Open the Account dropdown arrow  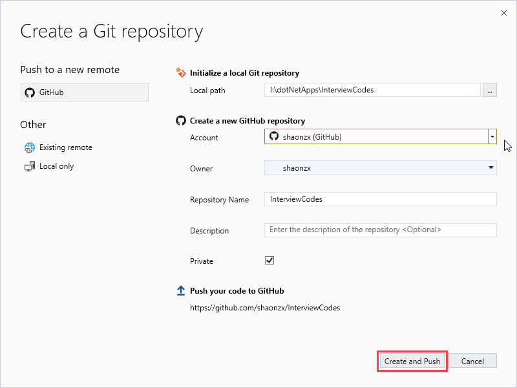492,136
